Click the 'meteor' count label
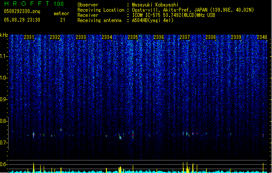Image resolution: width=272 pixels, height=173 pixels. coord(61,13)
